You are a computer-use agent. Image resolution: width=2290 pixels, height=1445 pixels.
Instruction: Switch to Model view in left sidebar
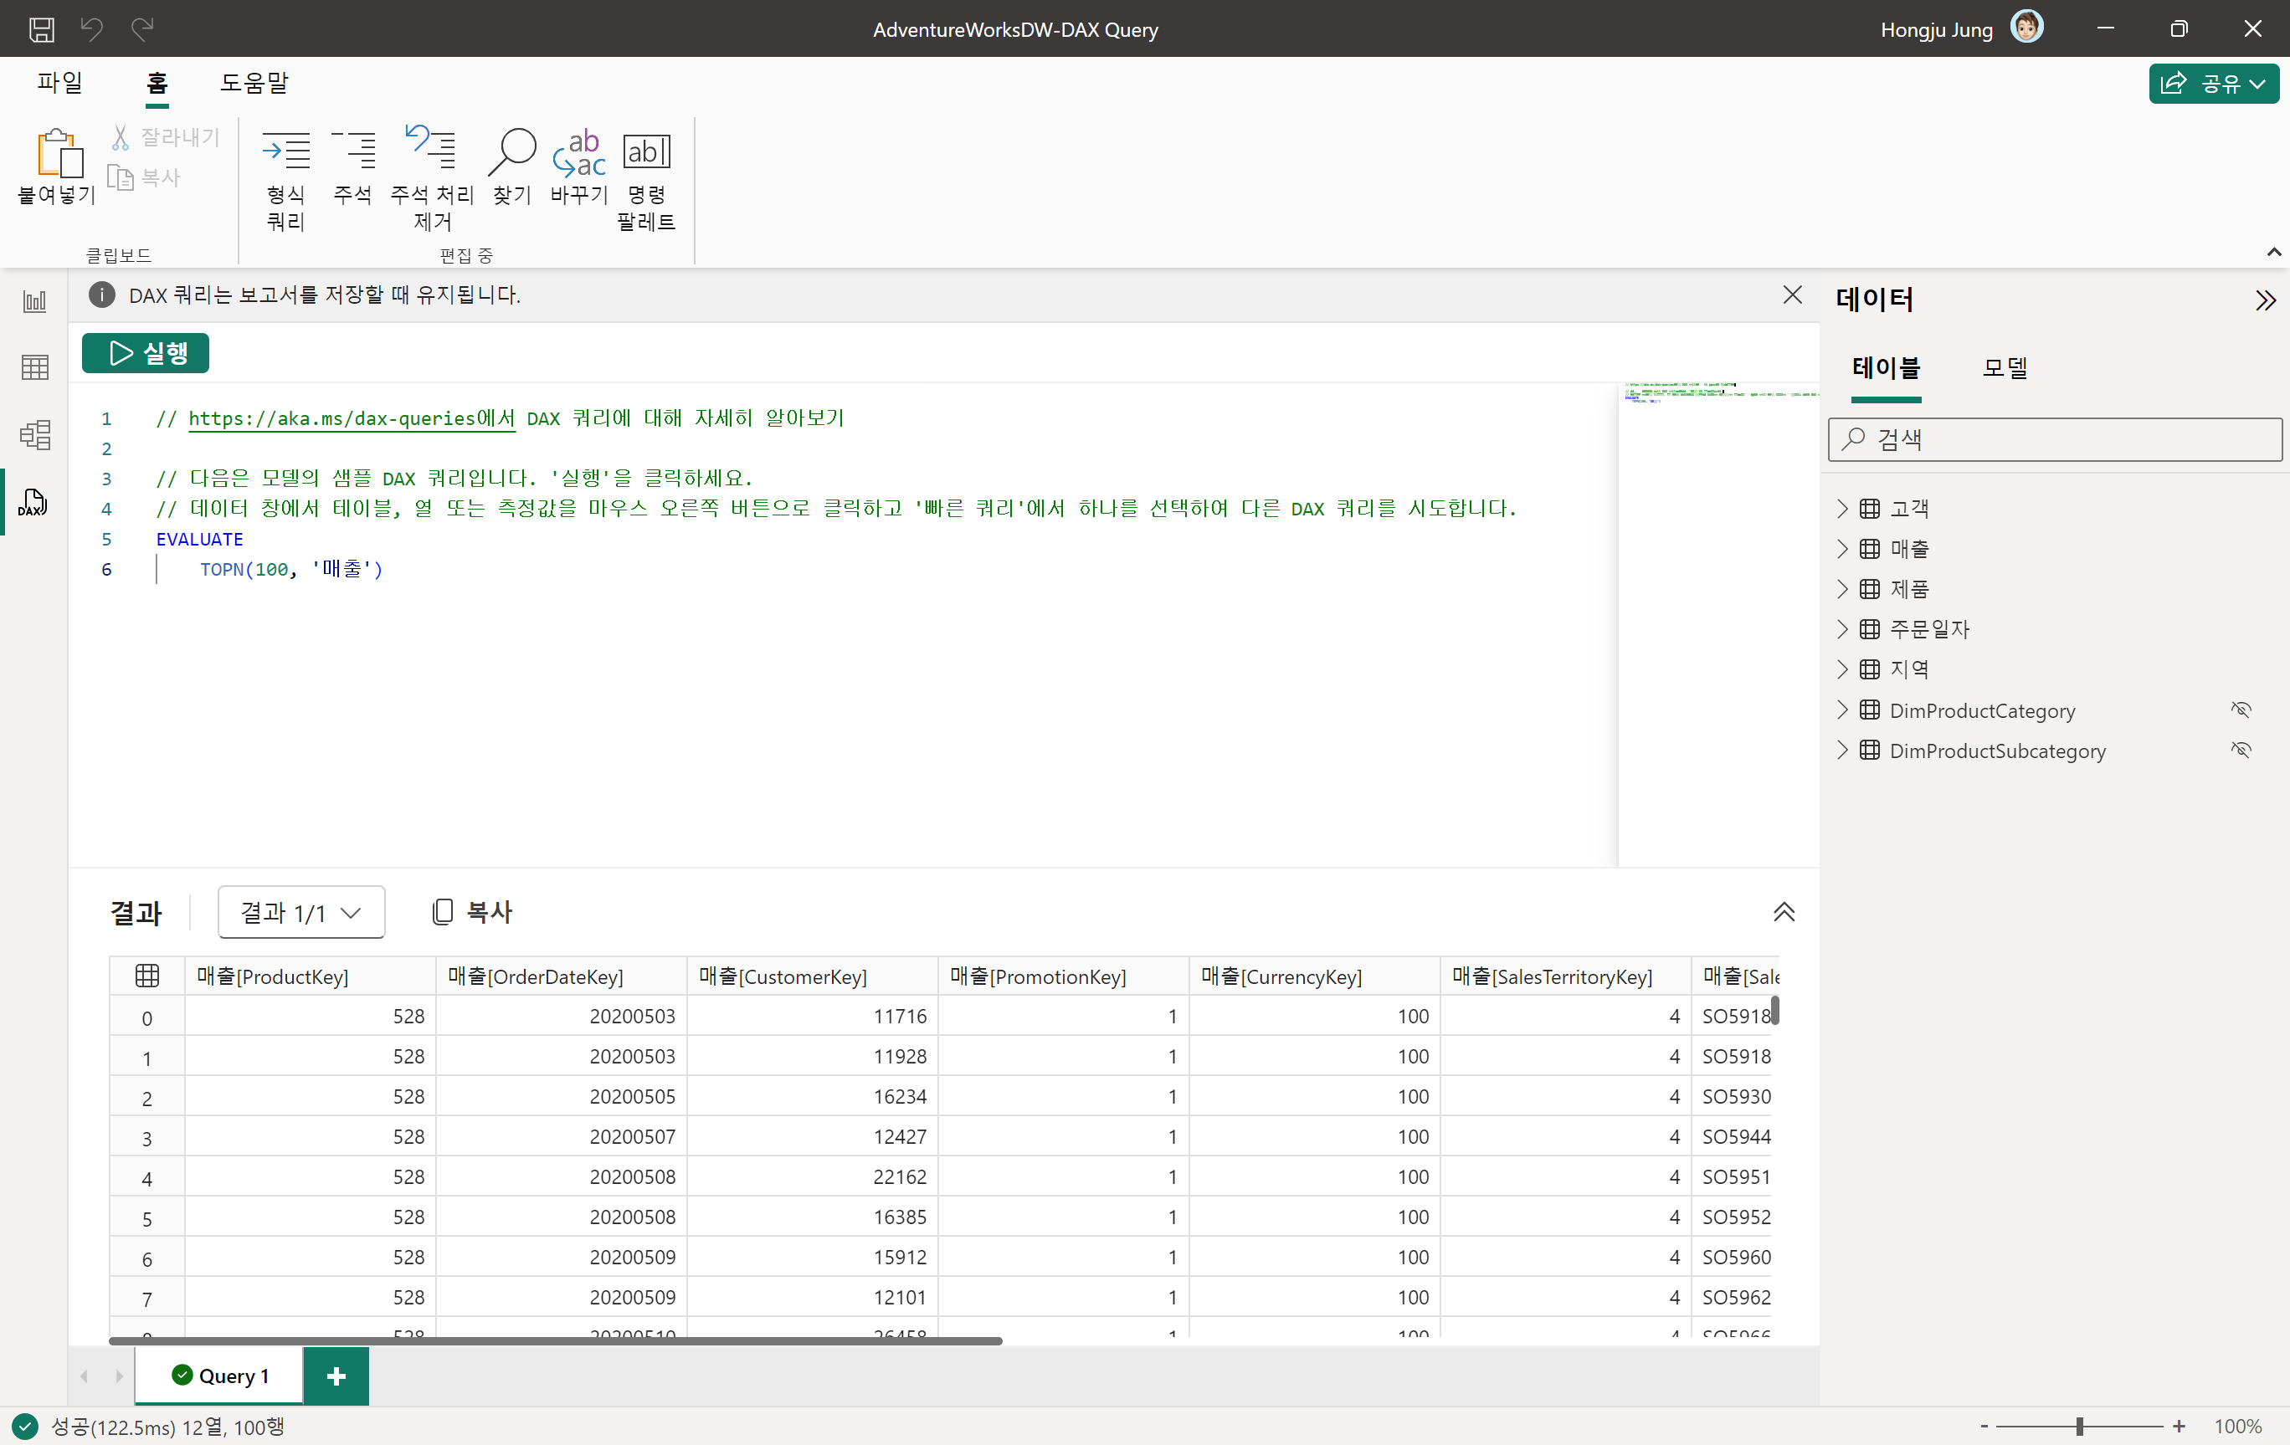pos(35,434)
